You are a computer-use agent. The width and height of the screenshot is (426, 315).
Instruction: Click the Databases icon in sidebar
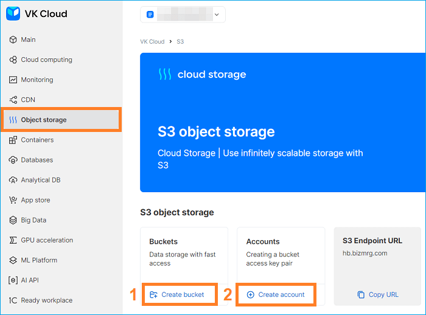[x=13, y=160]
